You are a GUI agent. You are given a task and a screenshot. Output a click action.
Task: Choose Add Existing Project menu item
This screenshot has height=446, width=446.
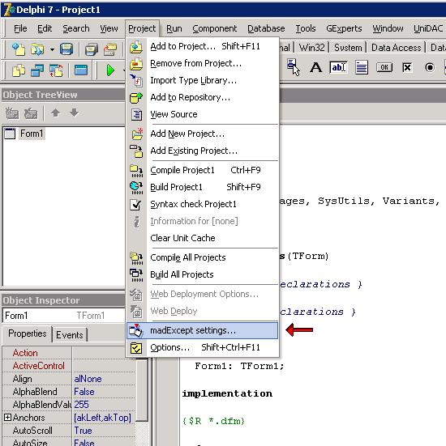(x=203, y=151)
